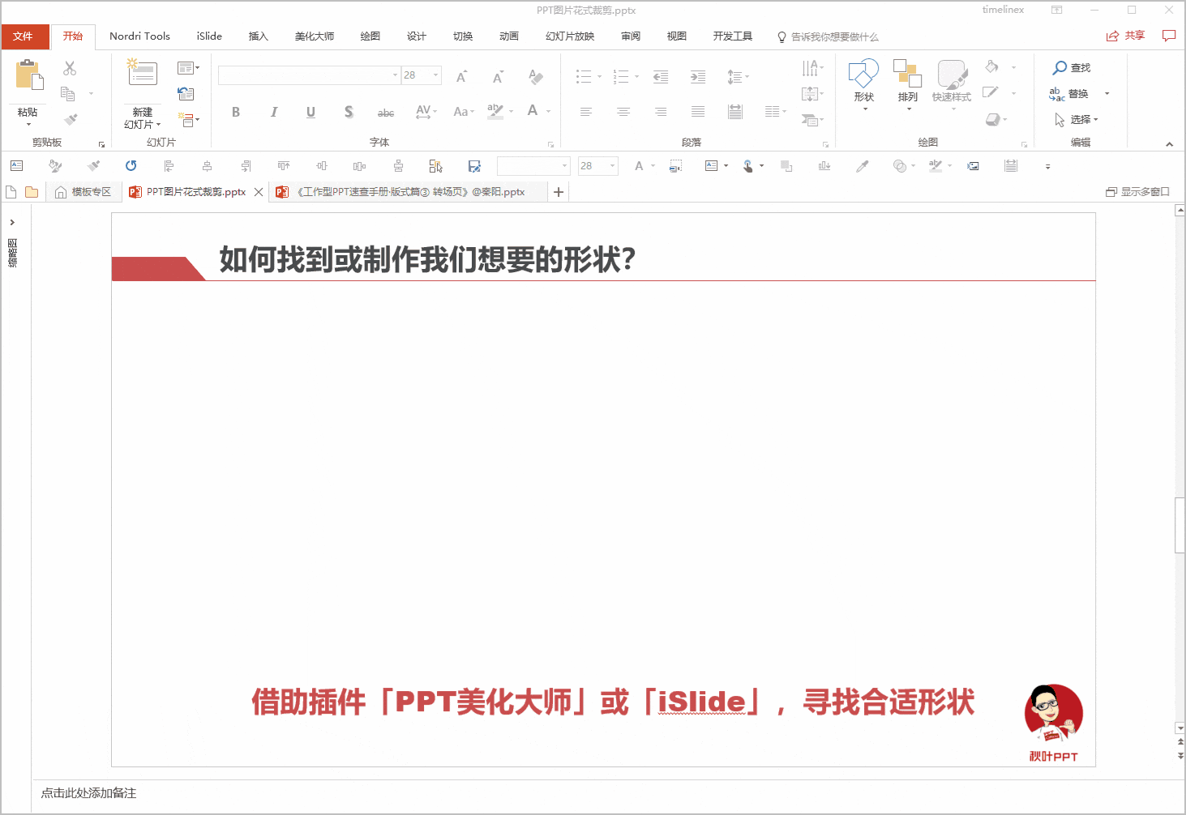
Task: Open the Character Spacing (AV) dropdown
Action: 426,112
